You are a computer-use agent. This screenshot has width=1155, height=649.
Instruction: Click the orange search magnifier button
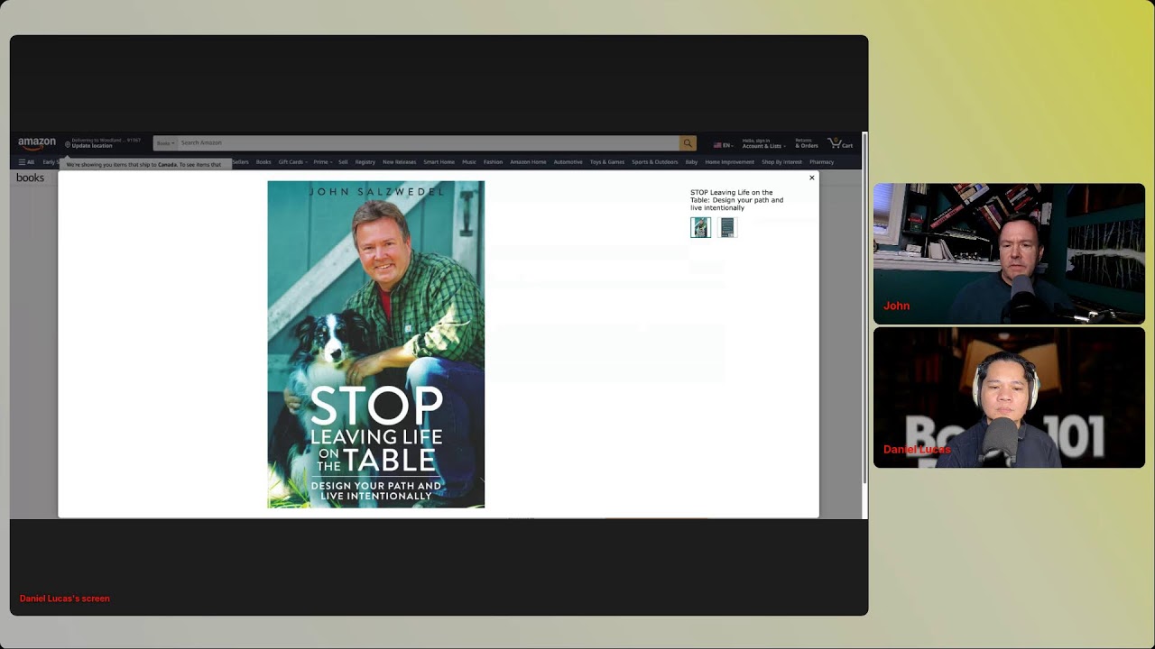(x=688, y=143)
